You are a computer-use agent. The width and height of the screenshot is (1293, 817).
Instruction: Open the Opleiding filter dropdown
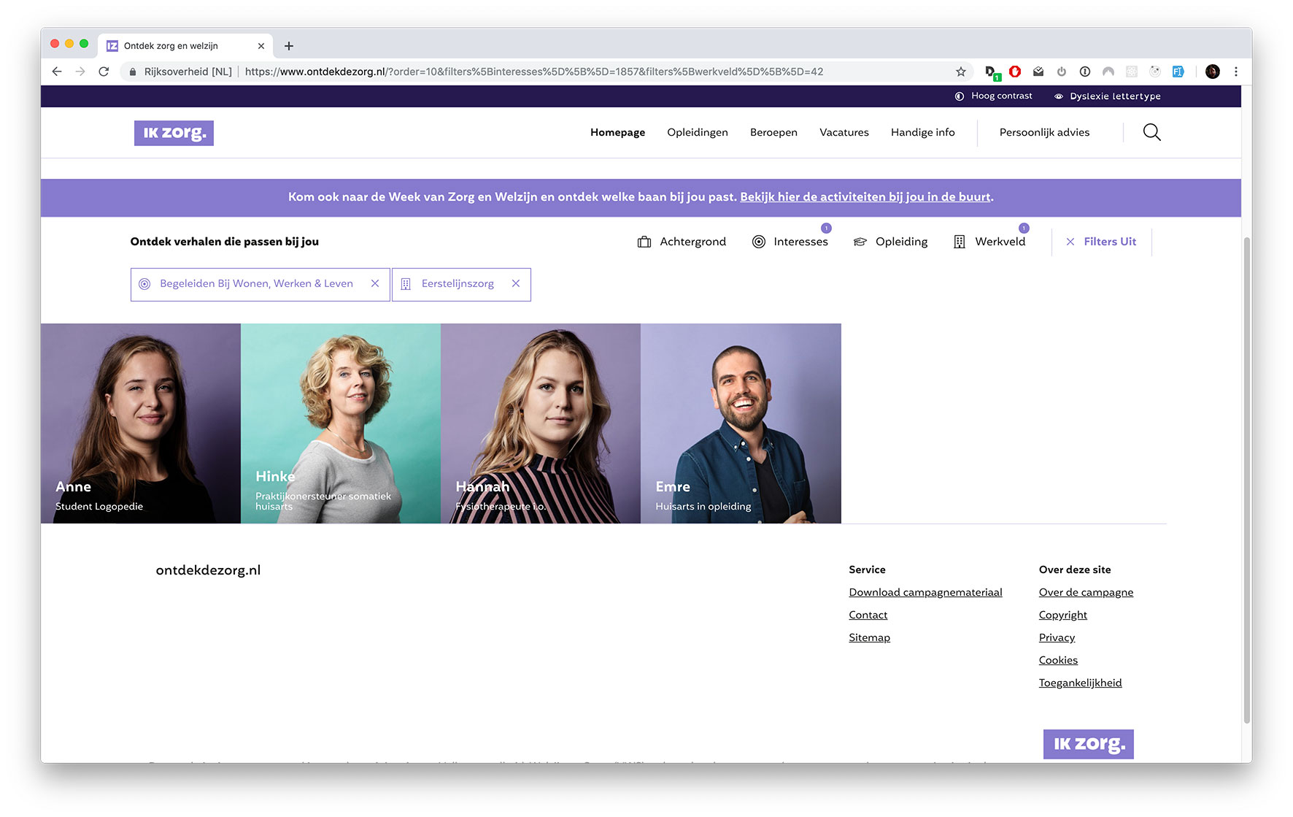902,241
